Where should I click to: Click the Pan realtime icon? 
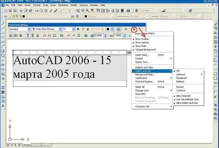(x=78, y=11)
